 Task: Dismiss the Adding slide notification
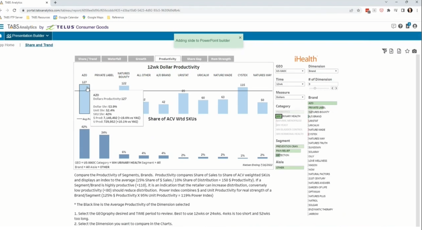coord(240,38)
